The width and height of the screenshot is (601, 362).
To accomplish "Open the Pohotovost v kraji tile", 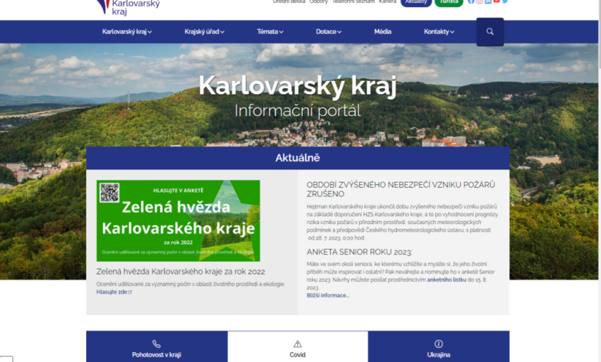I will tap(156, 347).
